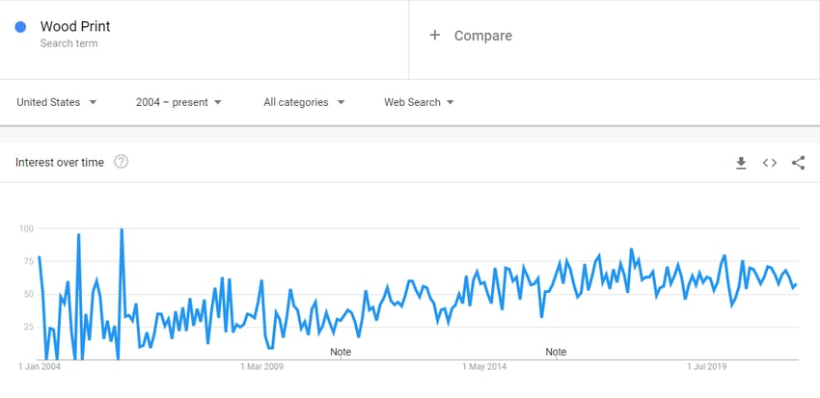The image size is (820, 398).
Task: Click the blue Wood Print color dot
Action: tap(20, 27)
